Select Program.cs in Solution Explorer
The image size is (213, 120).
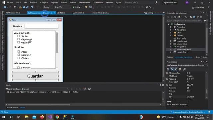point(181,47)
